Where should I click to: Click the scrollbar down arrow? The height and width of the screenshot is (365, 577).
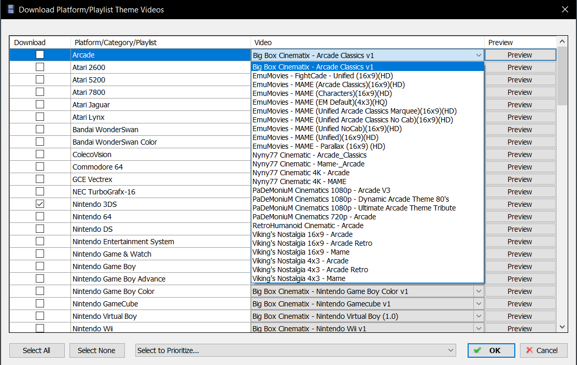coord(562,327)
